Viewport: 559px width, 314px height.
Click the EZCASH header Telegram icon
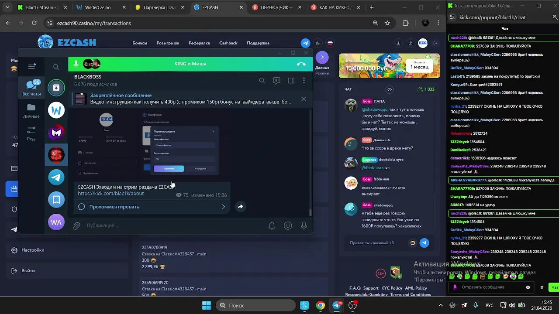point(305,43)
